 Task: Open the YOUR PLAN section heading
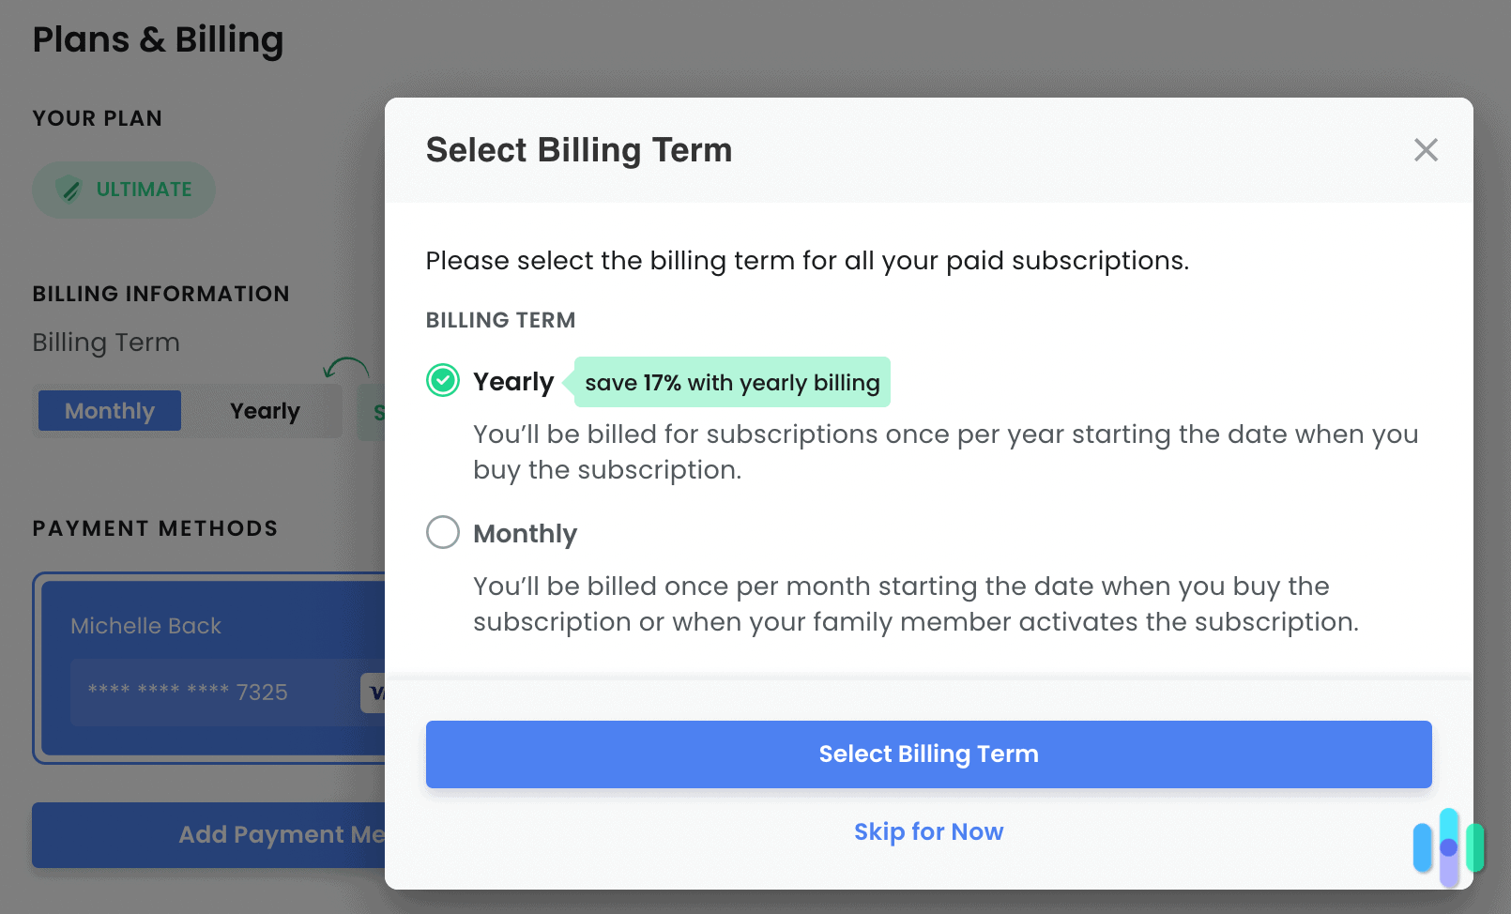tap(97, 117)
